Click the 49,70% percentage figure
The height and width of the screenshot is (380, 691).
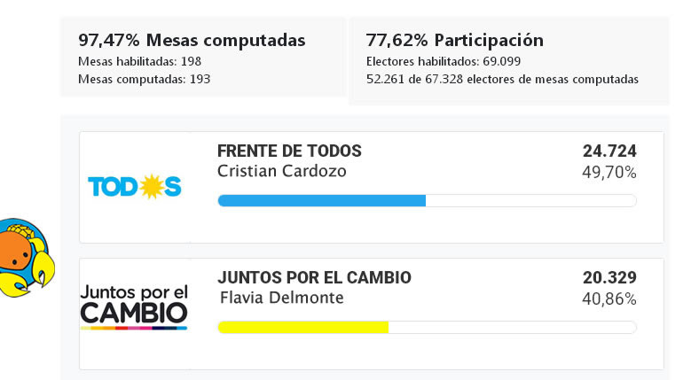609,173
